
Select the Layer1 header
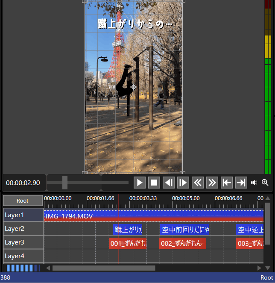pos(23,215)
